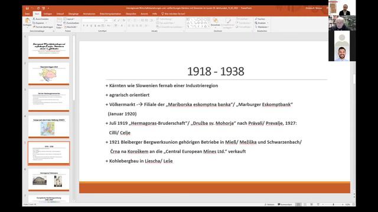Image resolution: width=378 pixels, height=212 pixels.
Task: Open the Hilfe ribbon tab
Action: tap(155, 14)
